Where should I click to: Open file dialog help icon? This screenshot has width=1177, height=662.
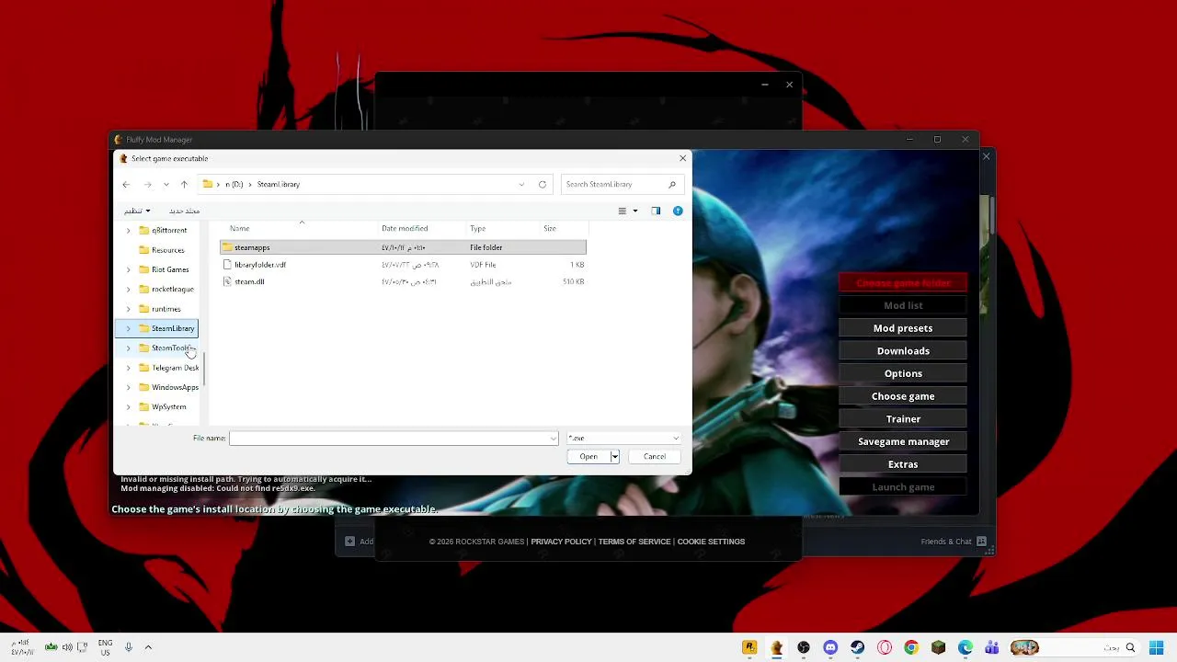(678, 211)
